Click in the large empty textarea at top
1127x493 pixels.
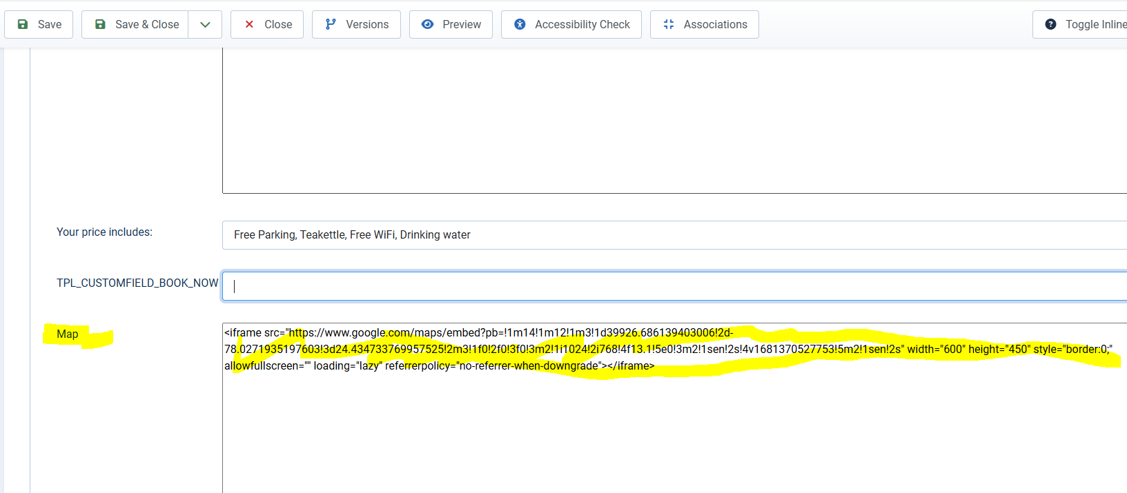[674, 121]
